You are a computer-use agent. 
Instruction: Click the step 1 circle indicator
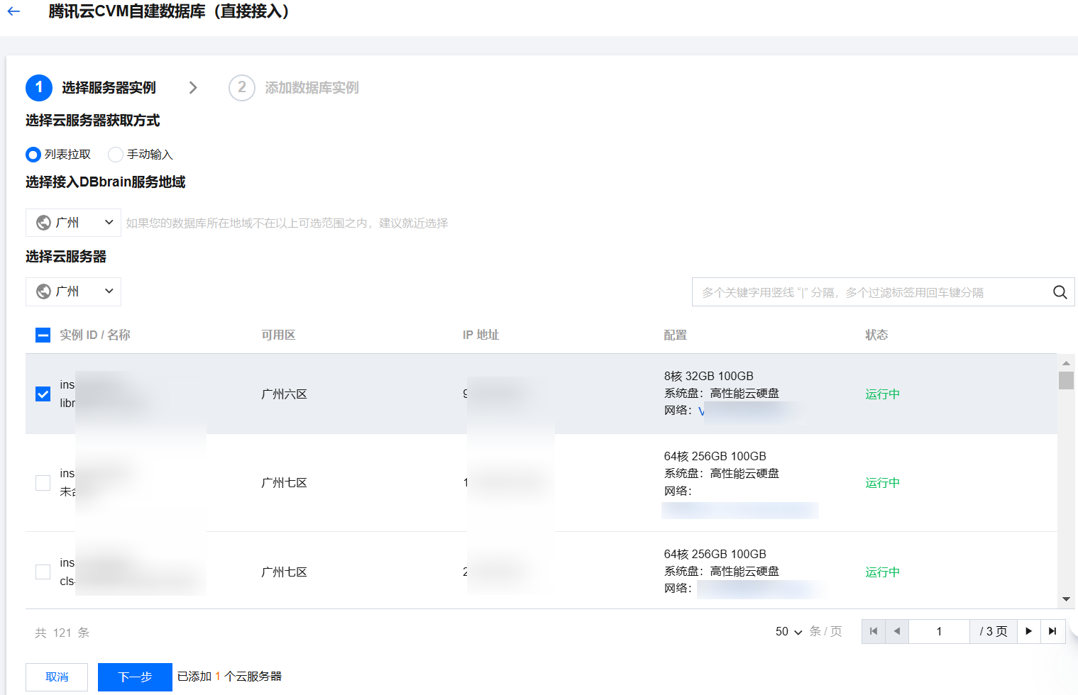coord(39,88)
